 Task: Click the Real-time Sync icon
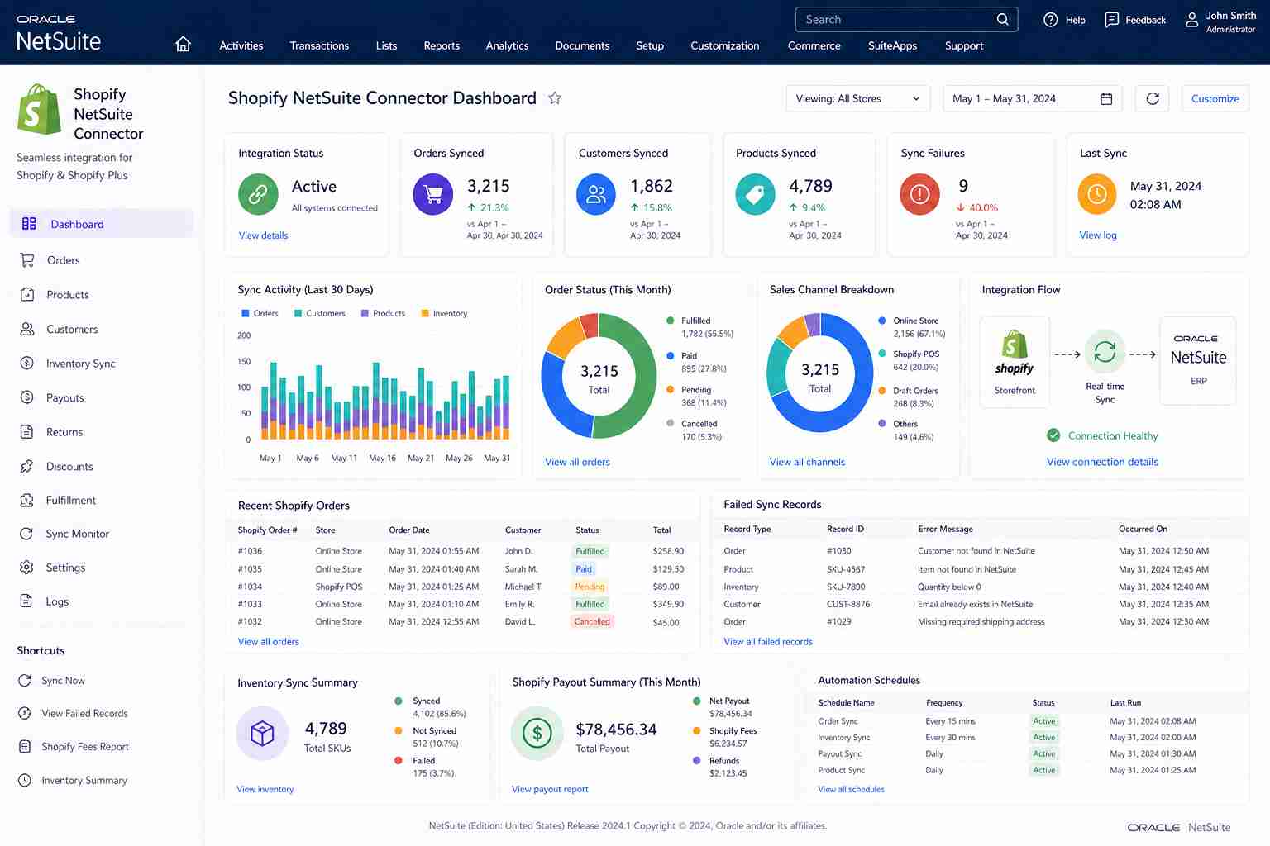click(1105, 353)
